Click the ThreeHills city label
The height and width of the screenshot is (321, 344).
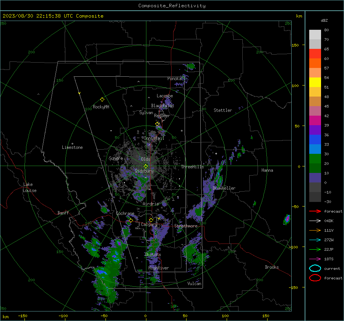coord(192,167)
